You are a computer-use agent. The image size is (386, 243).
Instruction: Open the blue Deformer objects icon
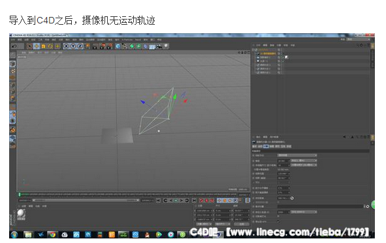(146, 46)
